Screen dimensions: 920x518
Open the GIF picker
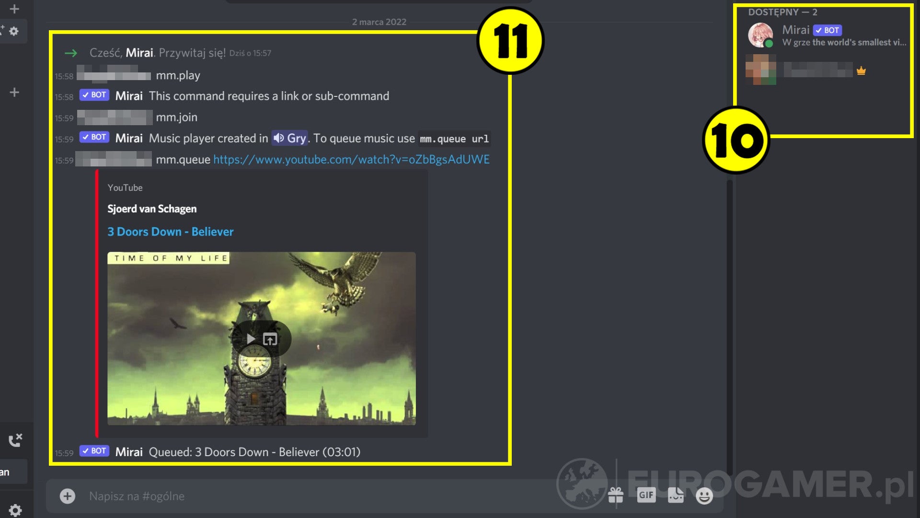(646, 495)
